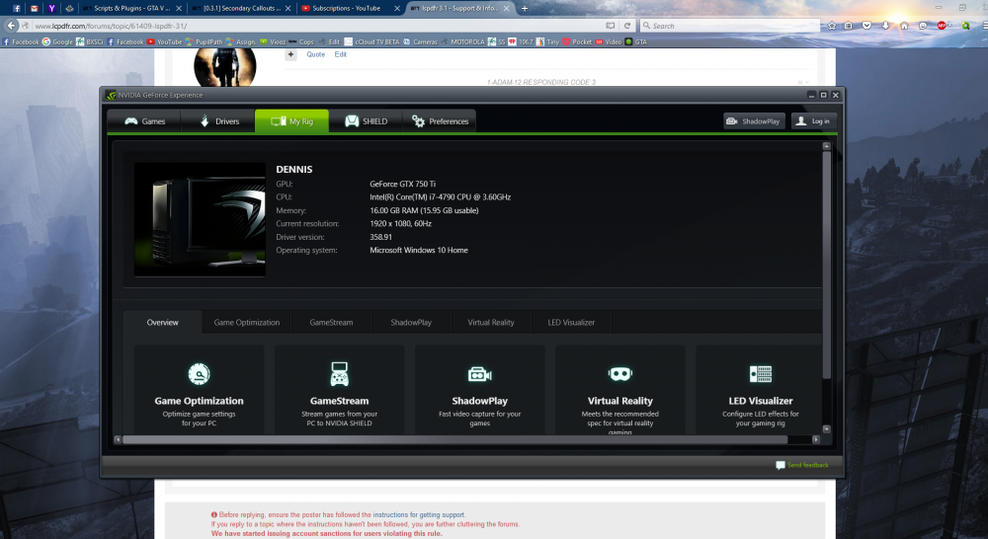Click the GeForce GTX 750 Ti GPU value
This screenshot has width=988, height=539.
(x=403, y=184)
